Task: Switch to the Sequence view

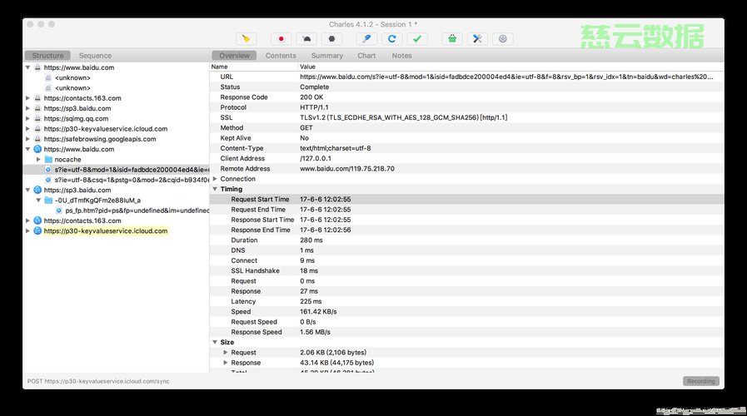Action: [x=95, y=56]
